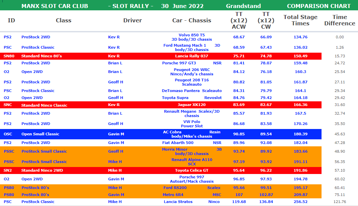Select the "TT (x12) CW" column header
Image resolution: width=358 pixels, height=206 pixels.
pos(266,20)
